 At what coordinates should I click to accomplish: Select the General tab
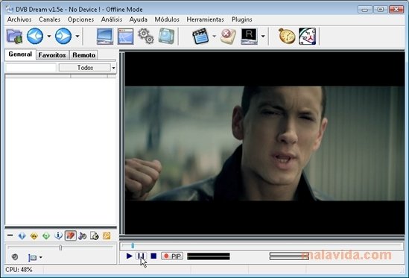tap(20, 54)
